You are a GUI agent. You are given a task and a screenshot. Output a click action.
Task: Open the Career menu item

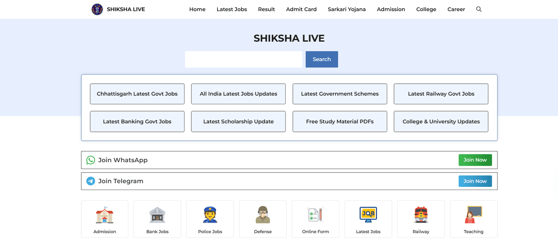(456, 9)
